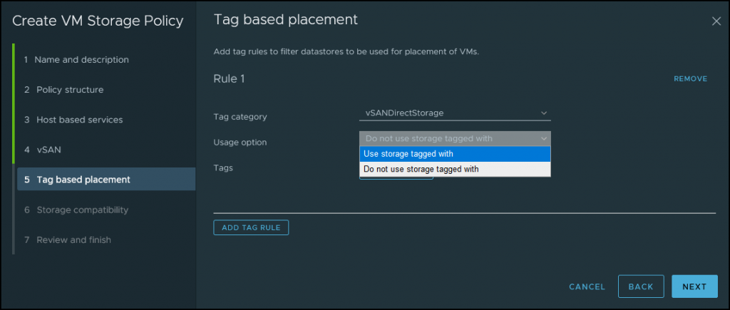
Task: Click the 'Tags' label
Action: 223,167
